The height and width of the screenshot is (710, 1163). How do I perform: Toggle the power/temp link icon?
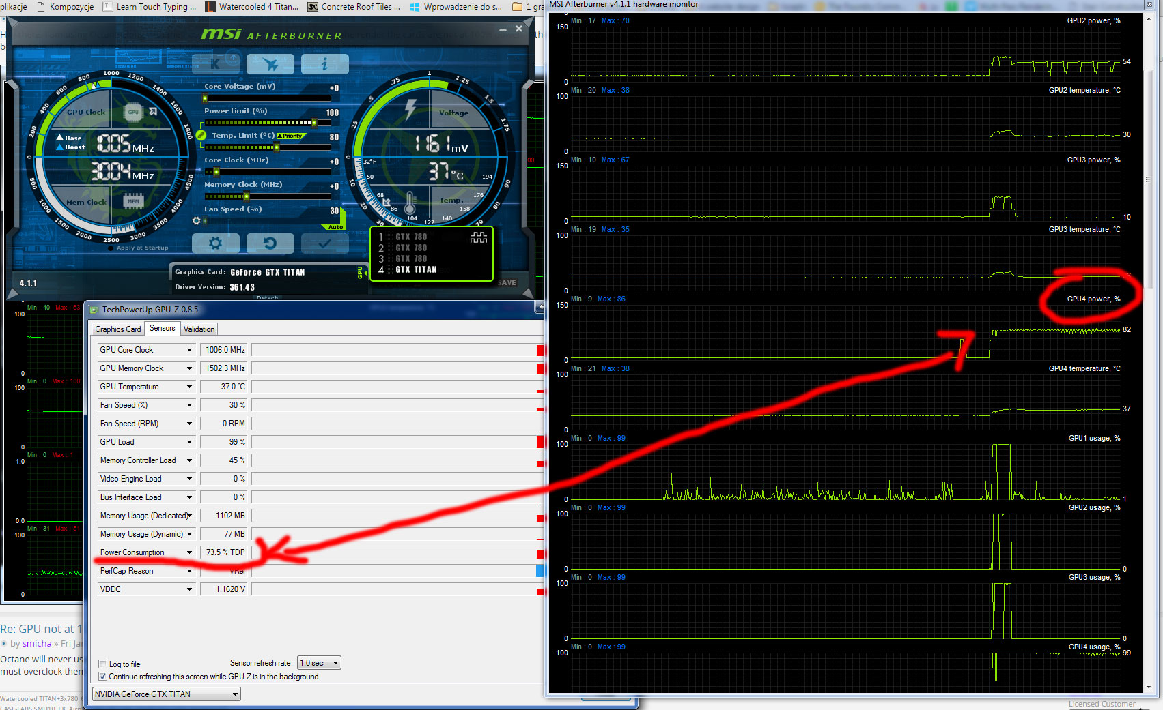tap(201, 135)
